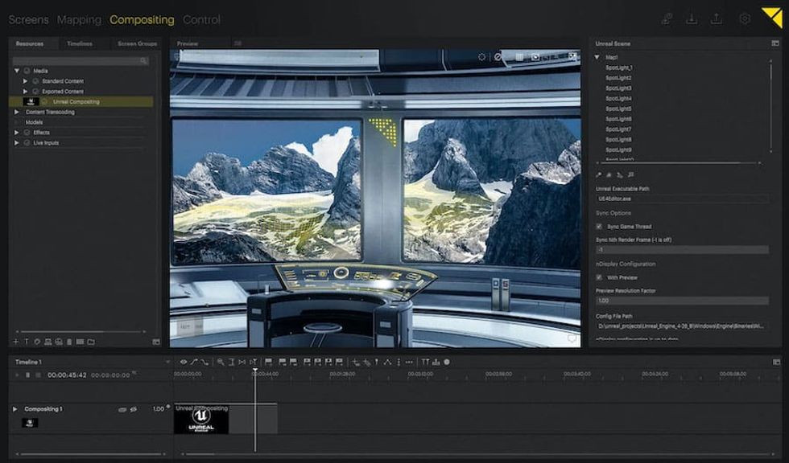Click the eye icon in timeline toolbar
The width and height of the screenshot is (789, 463).
184,363
